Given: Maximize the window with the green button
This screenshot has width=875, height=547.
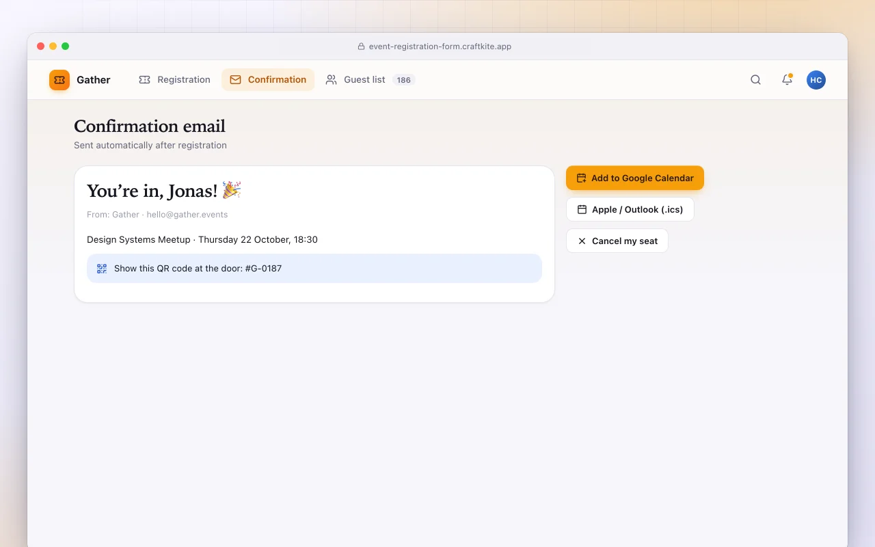Looking at the screenshot, I should click(66, 46).
